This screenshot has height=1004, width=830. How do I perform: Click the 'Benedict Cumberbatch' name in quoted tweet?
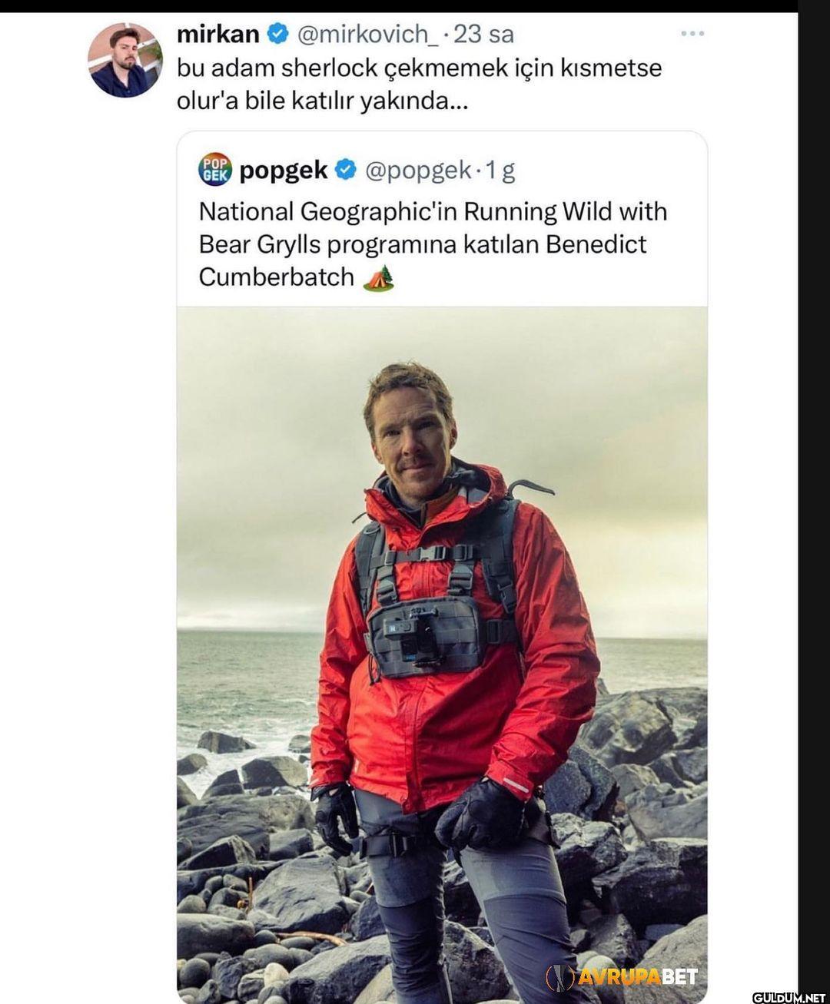coord(423,260)
